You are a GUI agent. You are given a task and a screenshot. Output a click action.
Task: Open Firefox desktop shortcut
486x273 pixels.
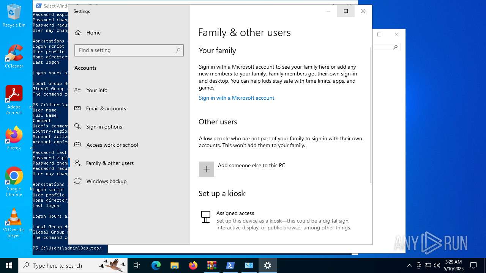click(x=14, y=138)
